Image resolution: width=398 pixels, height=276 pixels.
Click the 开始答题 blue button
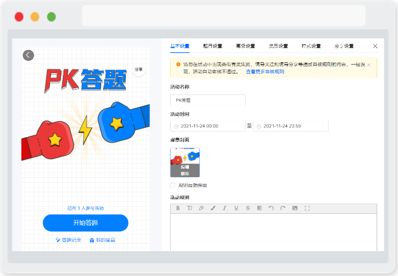(x=85, y=223)
